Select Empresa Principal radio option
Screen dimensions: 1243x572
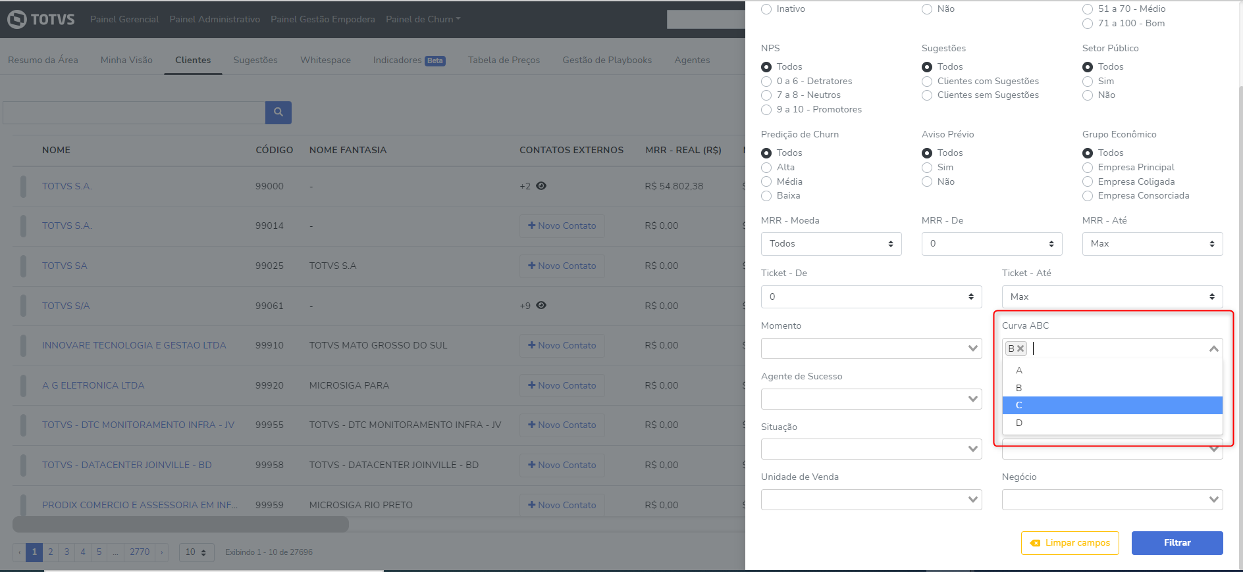[x=1088, y=168]
